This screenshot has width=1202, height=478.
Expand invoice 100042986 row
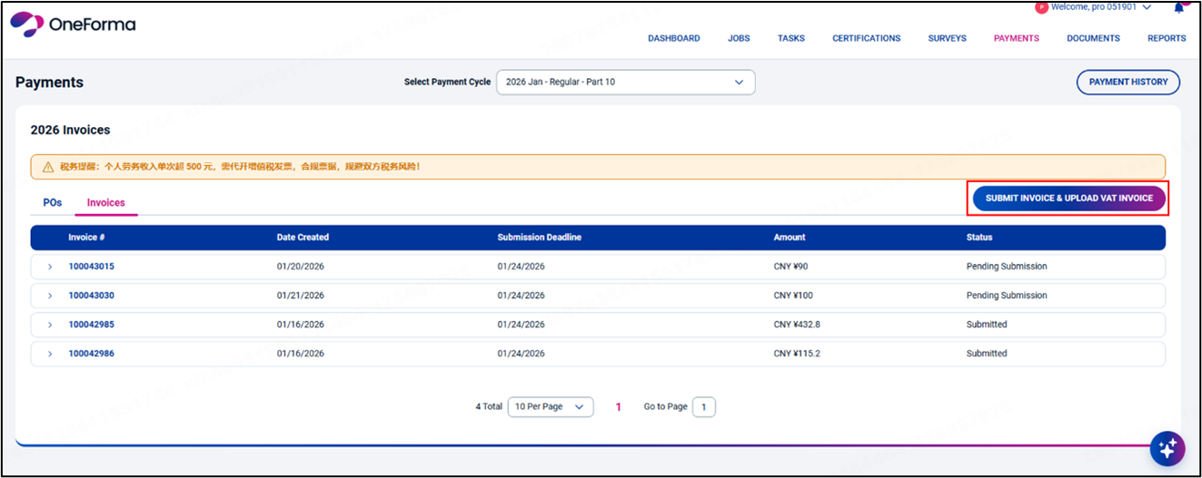pos(50,354)
